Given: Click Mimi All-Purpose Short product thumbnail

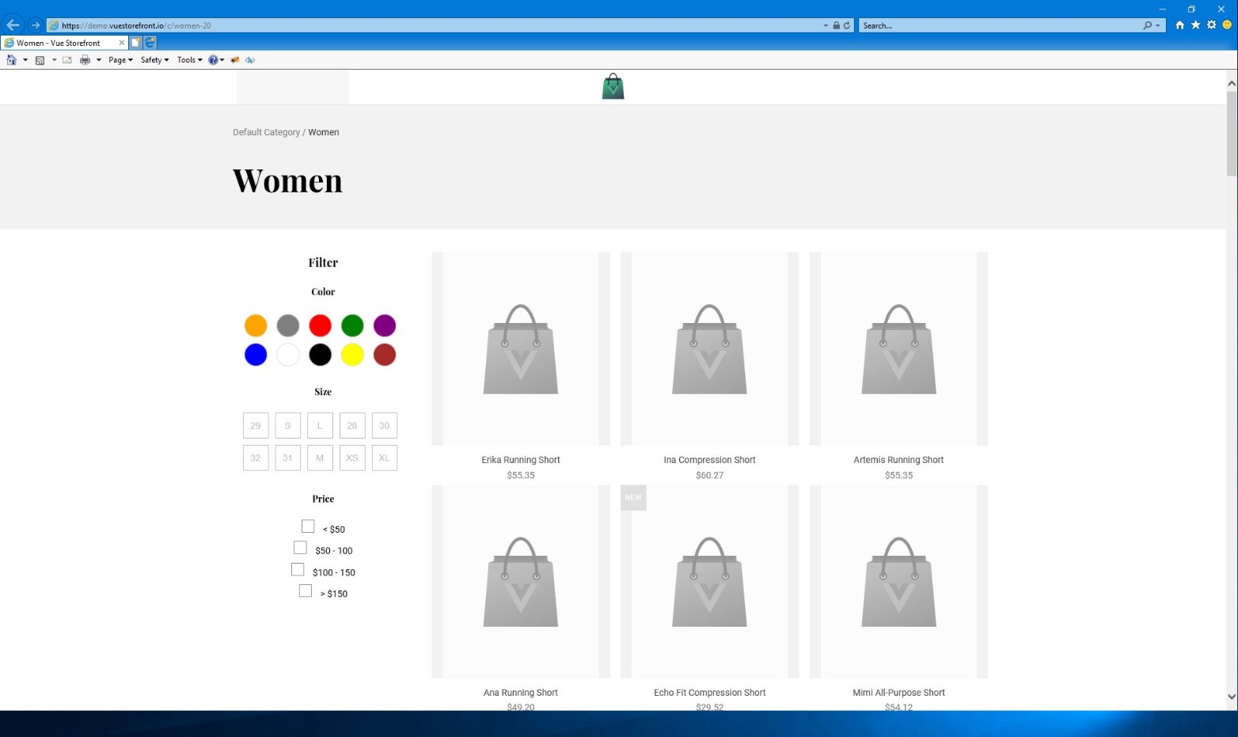Looking at the screenshot, I should (x=898, y=582).
